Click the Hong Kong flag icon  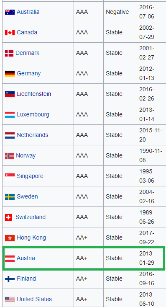coord(10,238)
